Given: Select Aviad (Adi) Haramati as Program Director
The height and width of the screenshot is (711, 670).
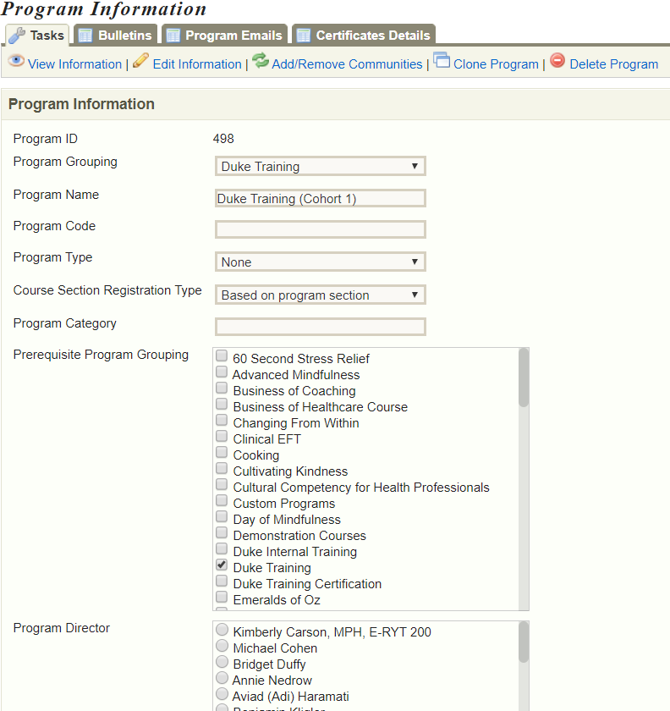Looking at the screenshot, I should (x=222, y=694).
